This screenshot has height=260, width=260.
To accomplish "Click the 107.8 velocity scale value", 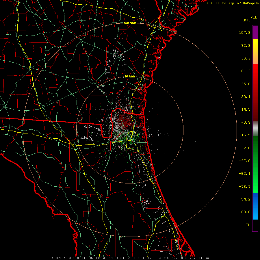I will [245, 32].
